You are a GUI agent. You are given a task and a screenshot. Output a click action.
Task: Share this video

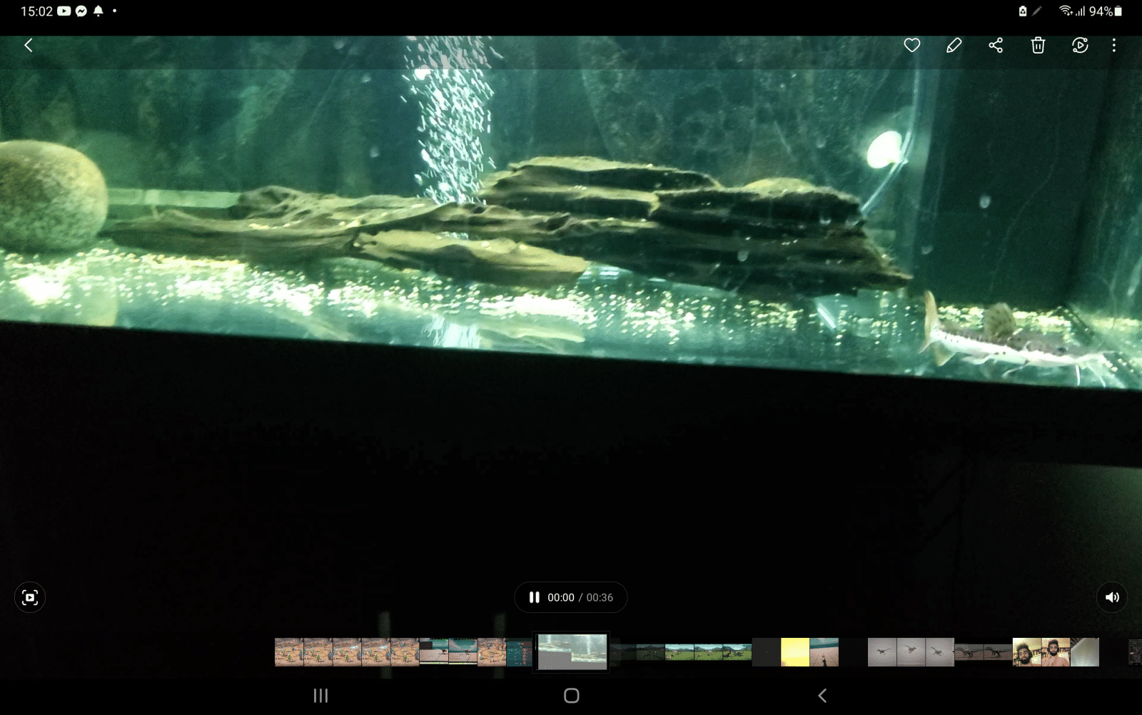tap(996, 46)
